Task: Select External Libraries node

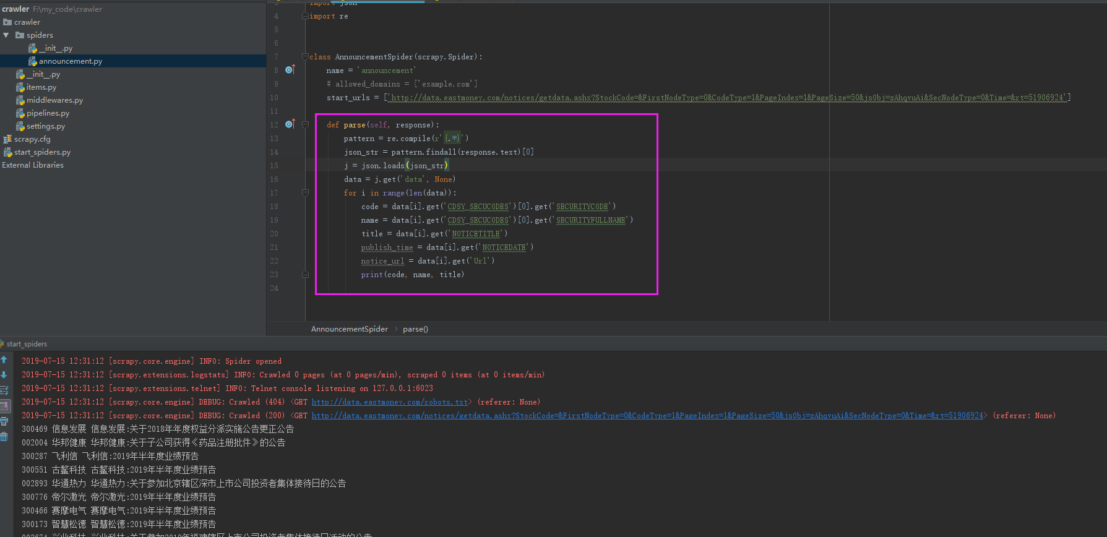Action: pos(33,165)
